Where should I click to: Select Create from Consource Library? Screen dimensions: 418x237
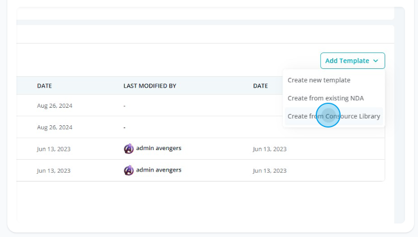[334, 116]
